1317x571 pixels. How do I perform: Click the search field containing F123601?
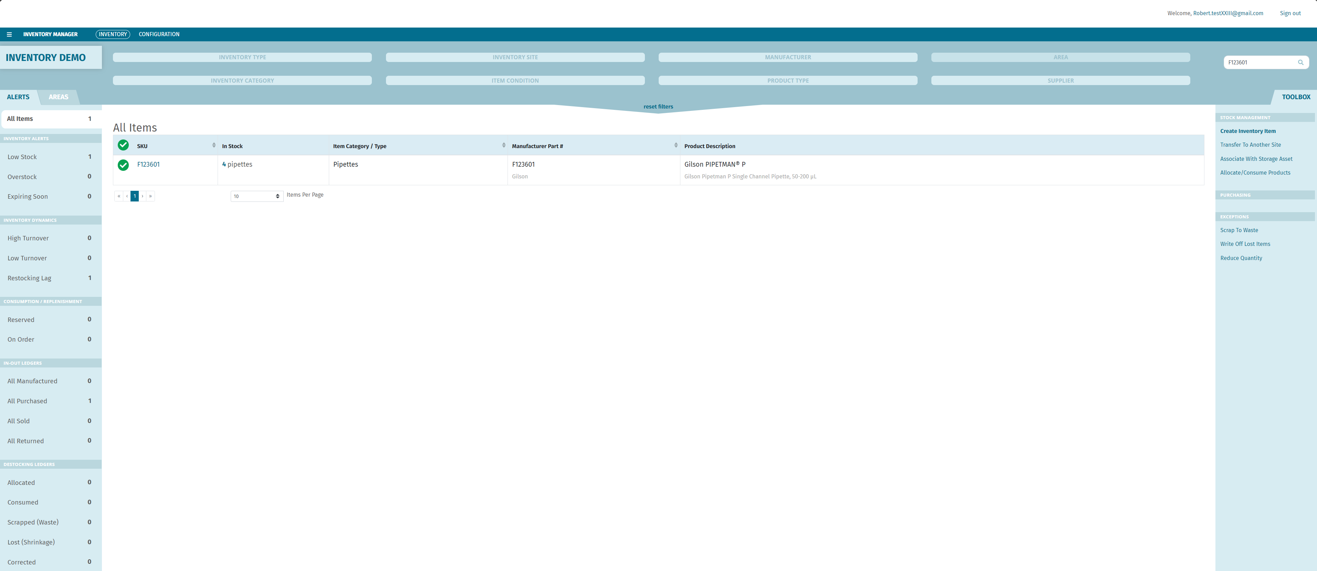pyautogui.click(x=1259, y=62)
